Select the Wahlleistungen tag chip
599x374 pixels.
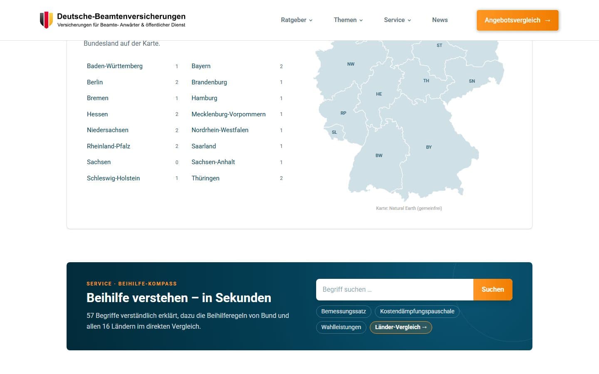[x=341, y=327]
